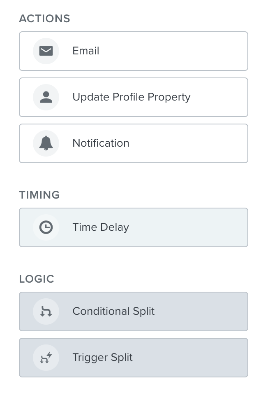Viewport: 277px width, 398px height.
Task: Click empty right area of Conditional Split card
Action: tap(203, 311)
